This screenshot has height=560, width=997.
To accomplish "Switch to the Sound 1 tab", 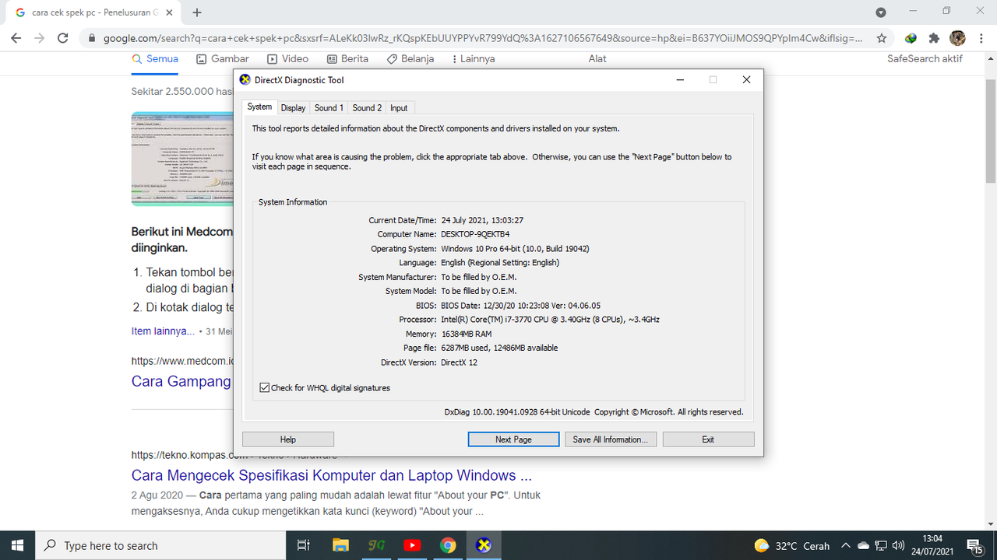I will (x=329, y=108).
